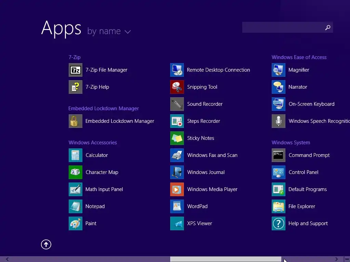Open the XPS Viewer icon
This screenshot has height=262, width=350.
[177, 223]
